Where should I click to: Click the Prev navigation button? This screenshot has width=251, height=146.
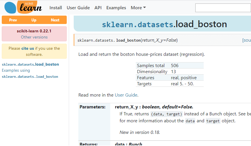pyautogui.click(x=13, y=20)
